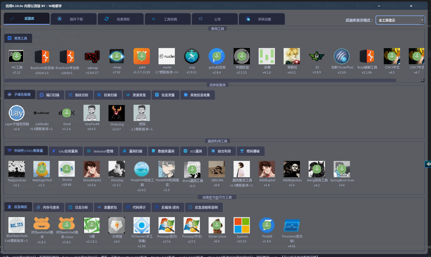Select the 内存马查杀 category tab

coord(49,207)
